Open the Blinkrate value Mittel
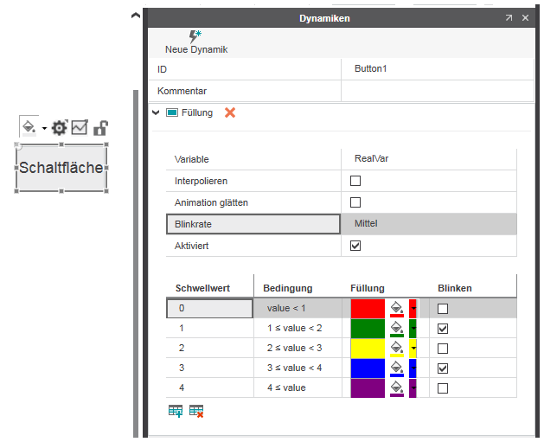The height and width of the screenshot is (442, 544). [x=429, y=224]
